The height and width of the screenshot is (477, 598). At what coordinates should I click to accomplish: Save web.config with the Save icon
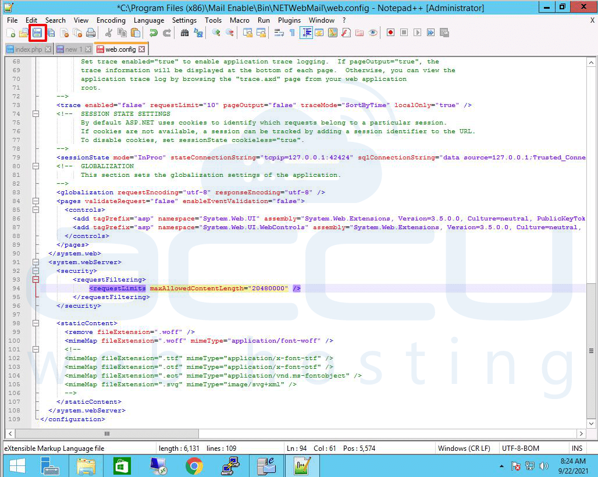pyautogui.click(x=37, y=33)
